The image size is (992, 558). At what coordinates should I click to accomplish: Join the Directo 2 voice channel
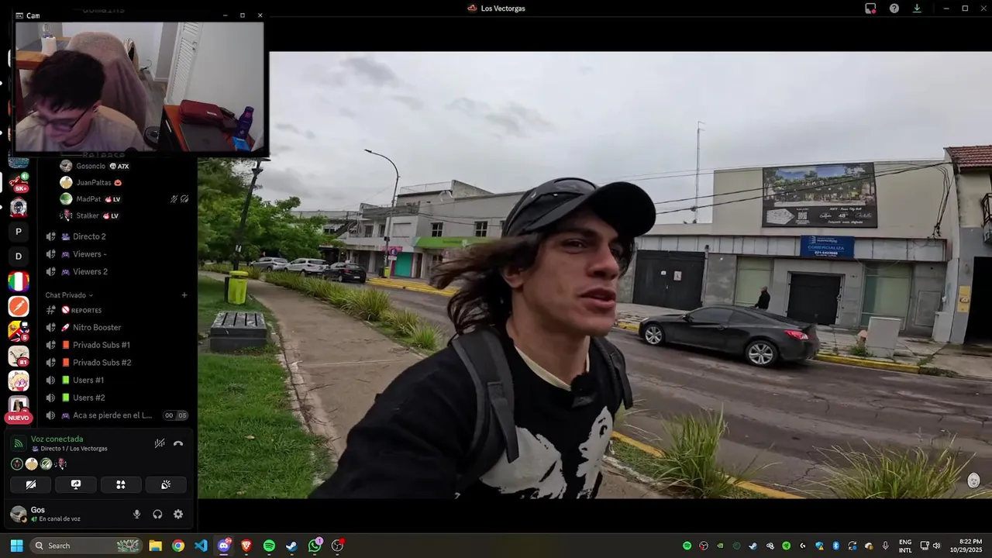pyautogui.click(x=116, y=236)
